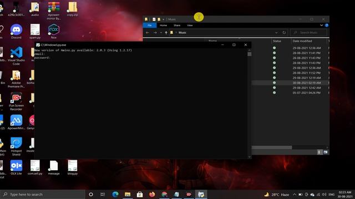Sort by Status column header

tap(277, 41)
